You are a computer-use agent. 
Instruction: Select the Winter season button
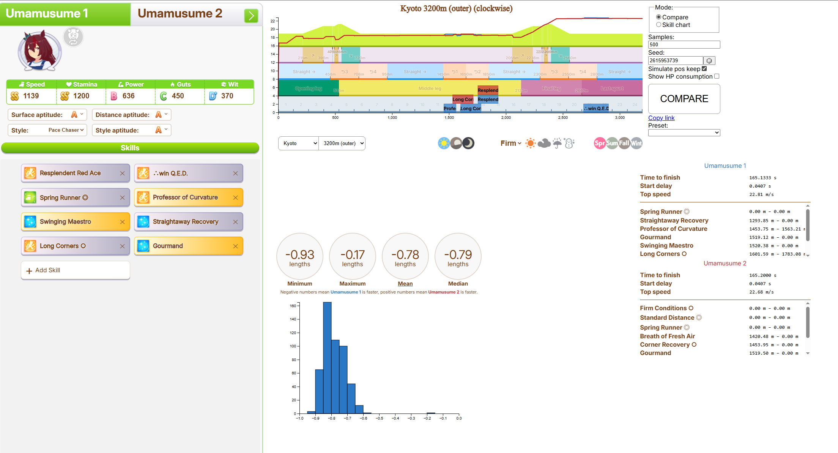tap(636, 143)
